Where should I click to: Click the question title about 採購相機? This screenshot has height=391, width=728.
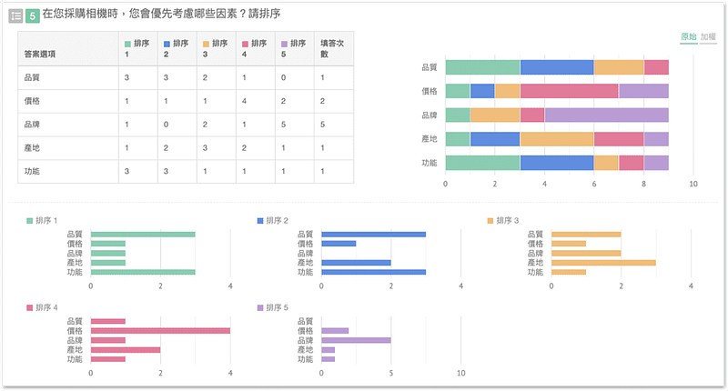pos(161,14)
